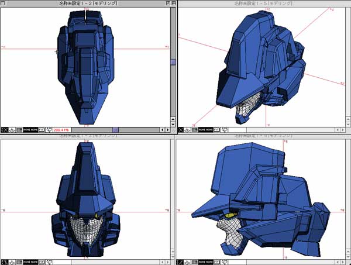Click the view-direction icon in top-left viewport
Screen dimensions: 351x265
12,129
